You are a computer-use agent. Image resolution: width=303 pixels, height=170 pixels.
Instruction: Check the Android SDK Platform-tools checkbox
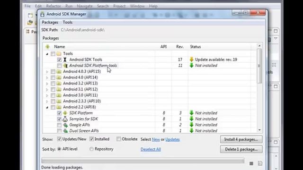[59, 66]
